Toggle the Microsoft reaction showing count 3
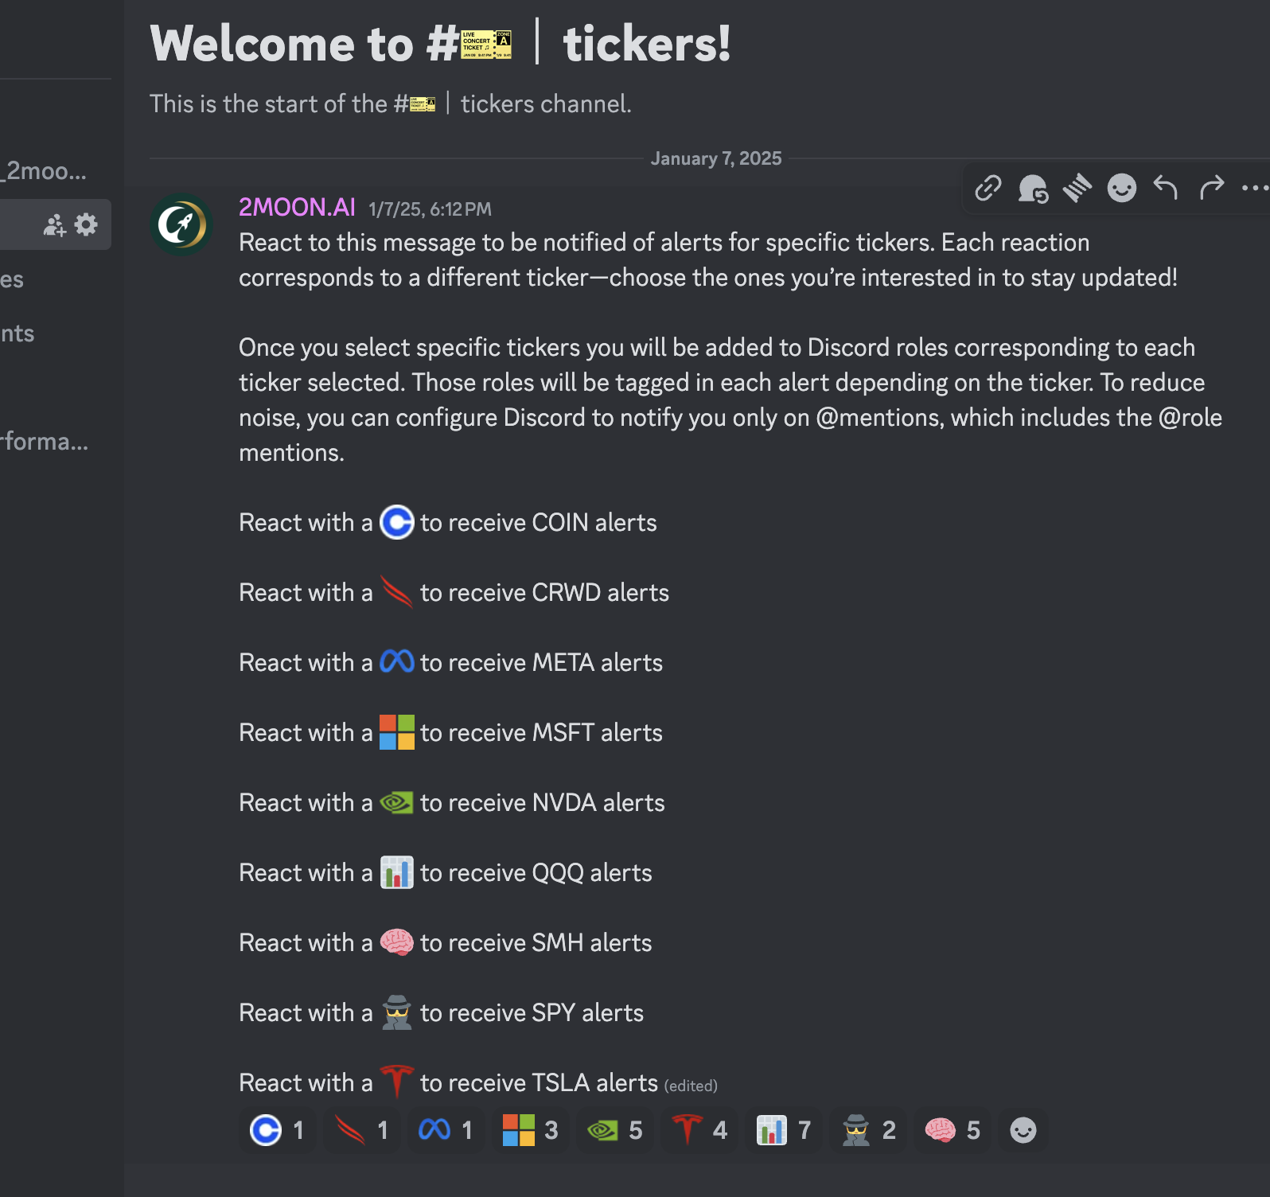This screenshot has height=1197, width=1270. coord(530,1130)
